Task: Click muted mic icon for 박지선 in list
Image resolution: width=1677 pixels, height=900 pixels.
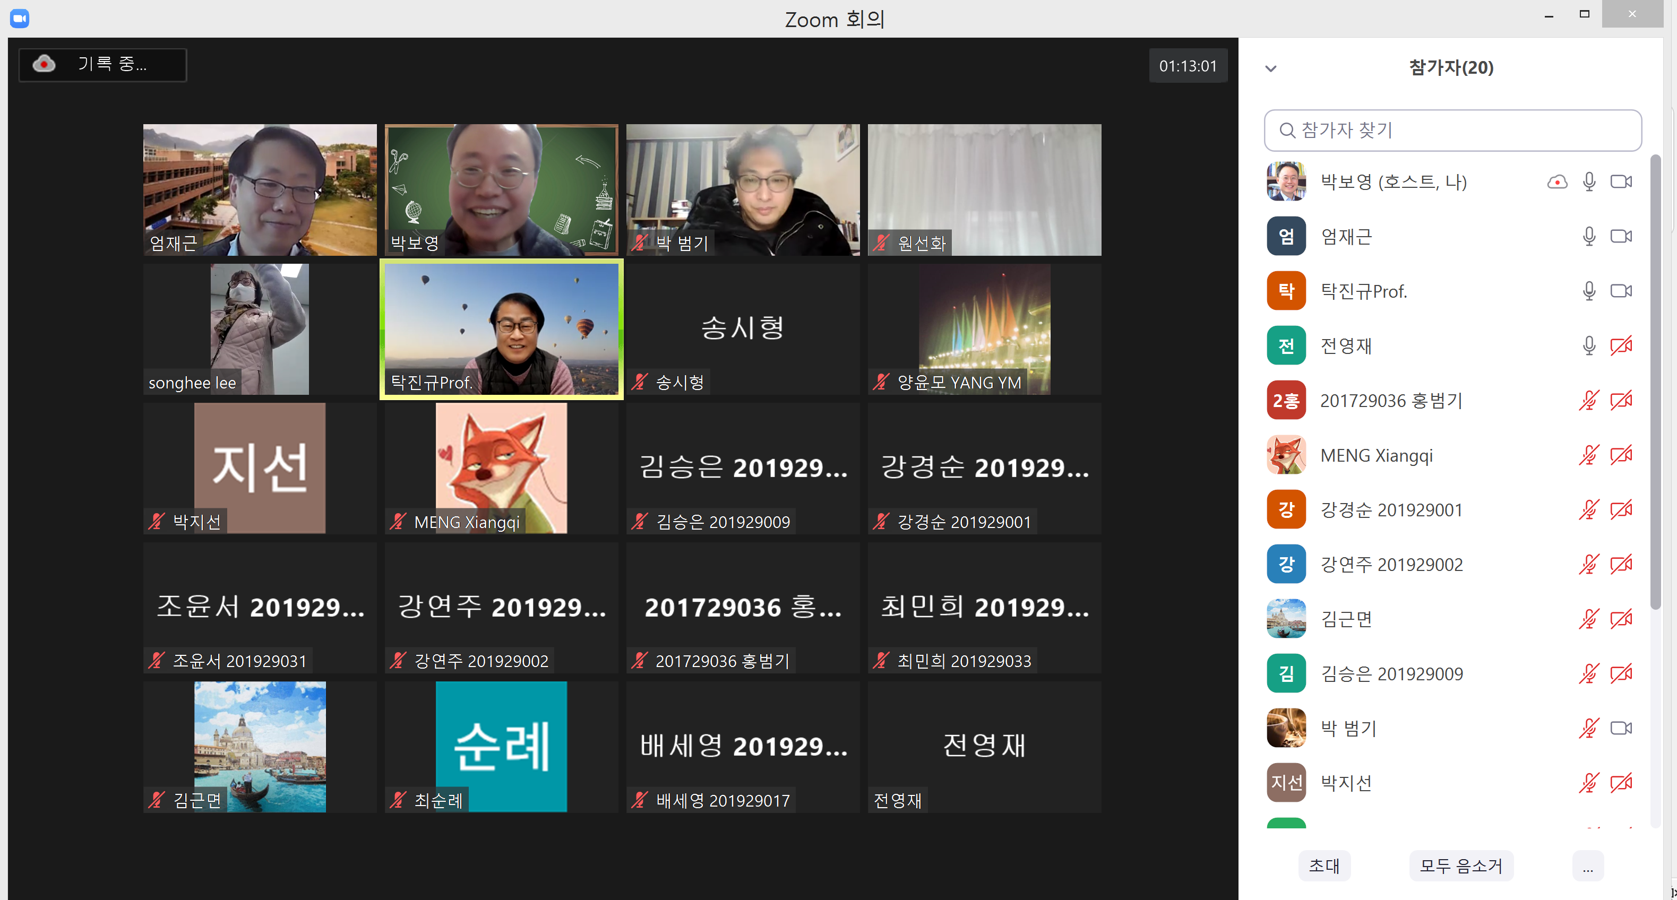Action: pos(1589,783)
